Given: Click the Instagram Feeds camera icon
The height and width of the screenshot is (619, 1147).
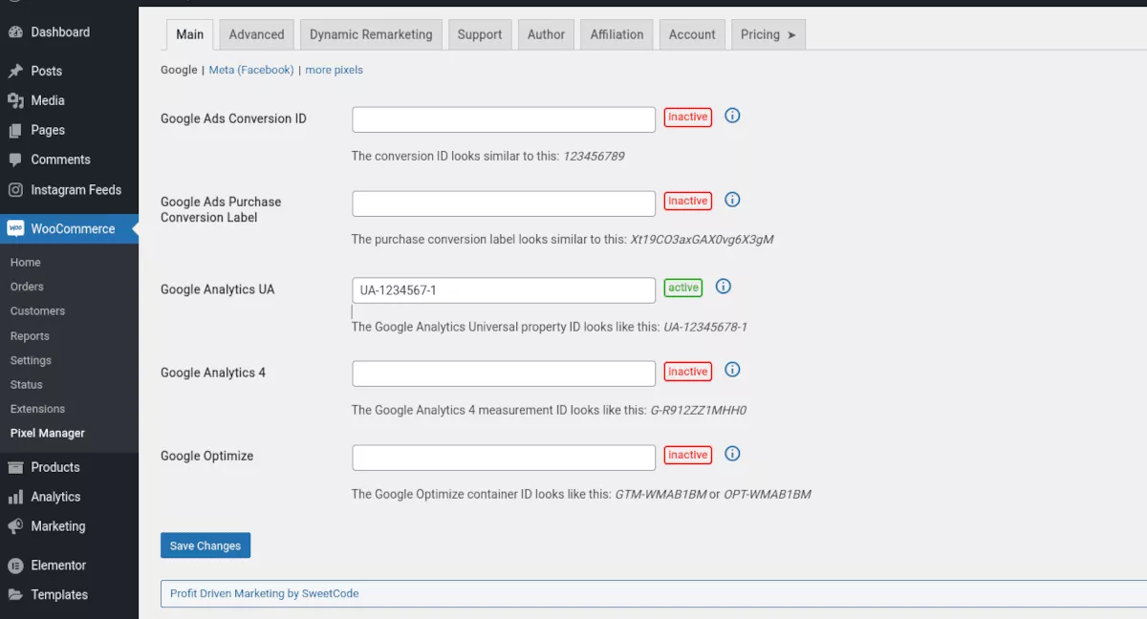Looking at the screenshot, I should (15, 190).
